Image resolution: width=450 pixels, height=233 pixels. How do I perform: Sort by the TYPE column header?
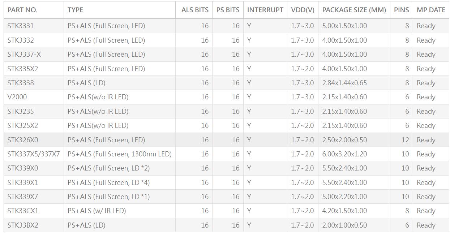click(75, 10)
